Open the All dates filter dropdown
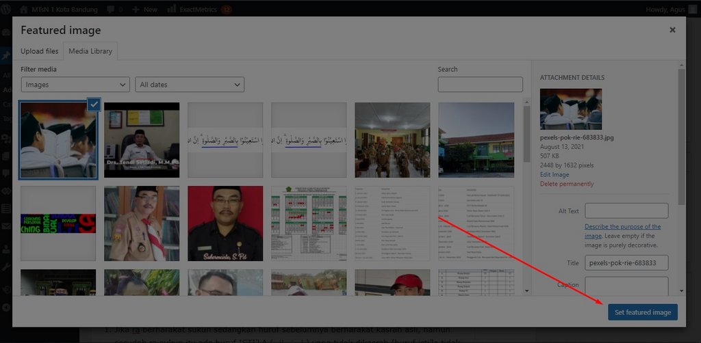This screenshot has width=701, height=343. tap(190, 84)
